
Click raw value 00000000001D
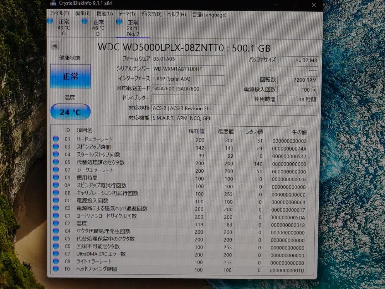click(x=287, y=270)
